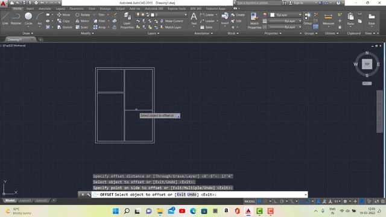This screenshot has width=386, height=217.
Task: Click the Insert block tool
Action: [x=225, y=19]
